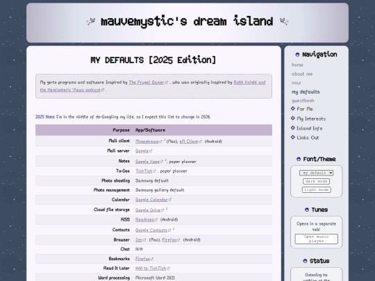Screen dimensions: 375x281
Task: Click the 'Photo shooting' row label
Action: (x=115, y=180)
